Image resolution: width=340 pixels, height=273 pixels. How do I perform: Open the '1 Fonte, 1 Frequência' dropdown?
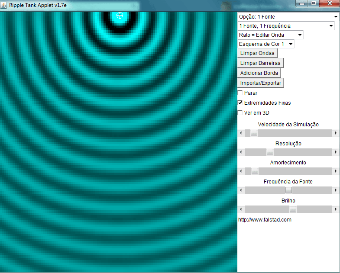[x=286, y=26]
